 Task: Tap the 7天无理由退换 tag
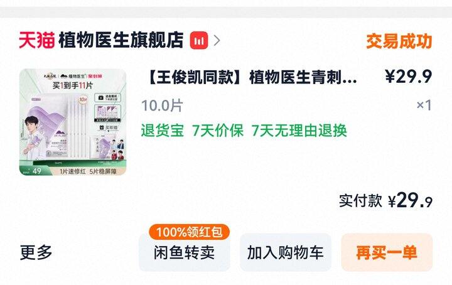(x=299, y=131)
